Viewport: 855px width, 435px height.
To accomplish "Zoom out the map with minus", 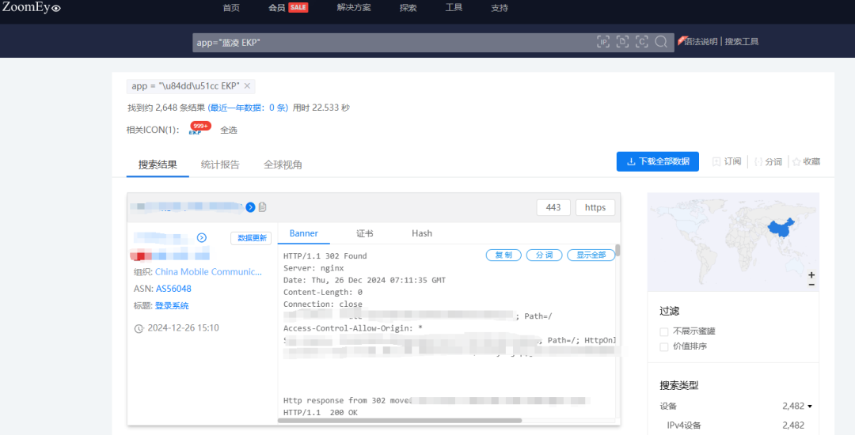I will click(x=811, y=285).
